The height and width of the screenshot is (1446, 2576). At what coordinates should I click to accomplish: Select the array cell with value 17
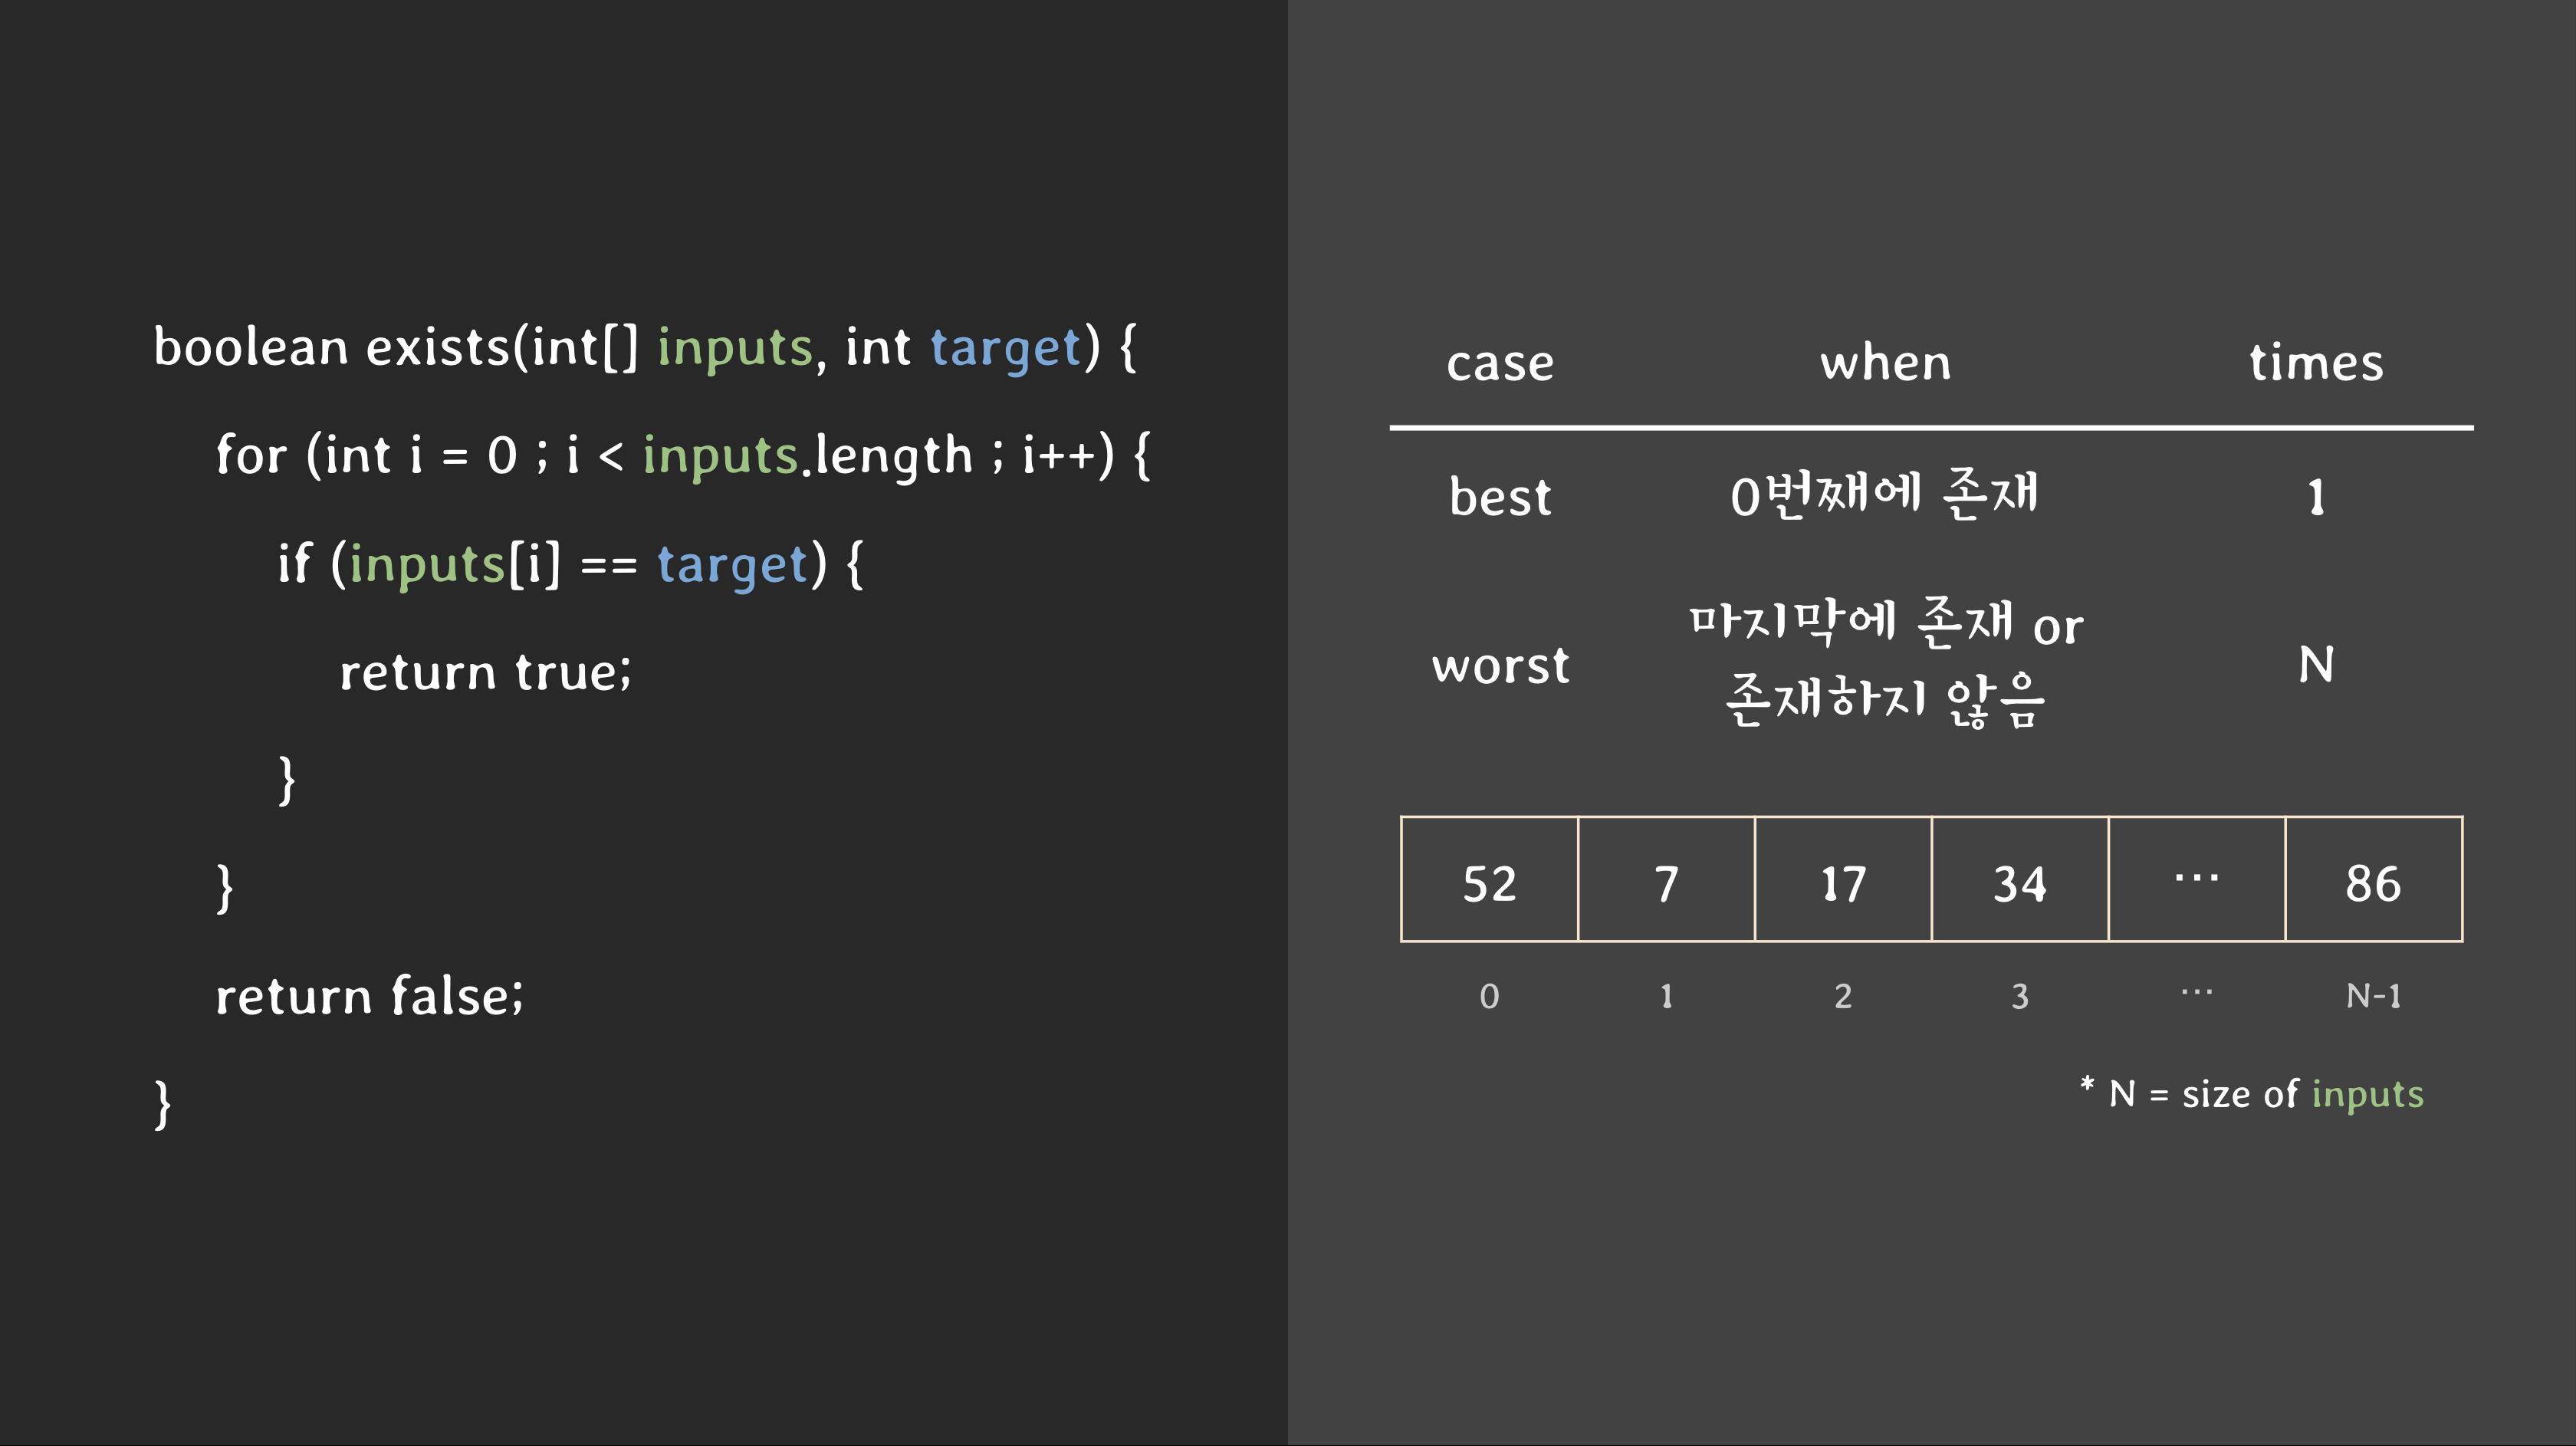coord(1843,880)
